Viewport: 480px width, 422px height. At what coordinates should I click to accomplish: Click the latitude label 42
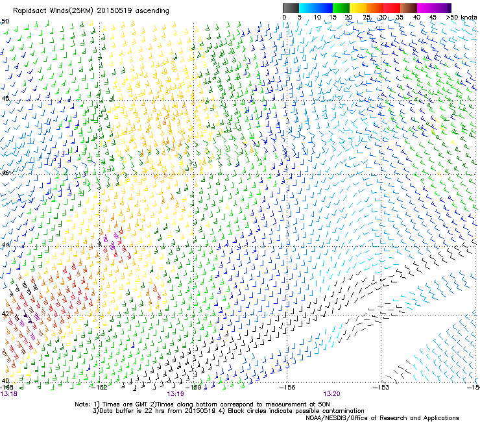click(x=5, y=314)
